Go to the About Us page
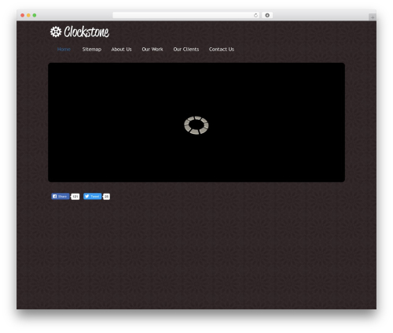The image size is (393, 333). [121, 50]
